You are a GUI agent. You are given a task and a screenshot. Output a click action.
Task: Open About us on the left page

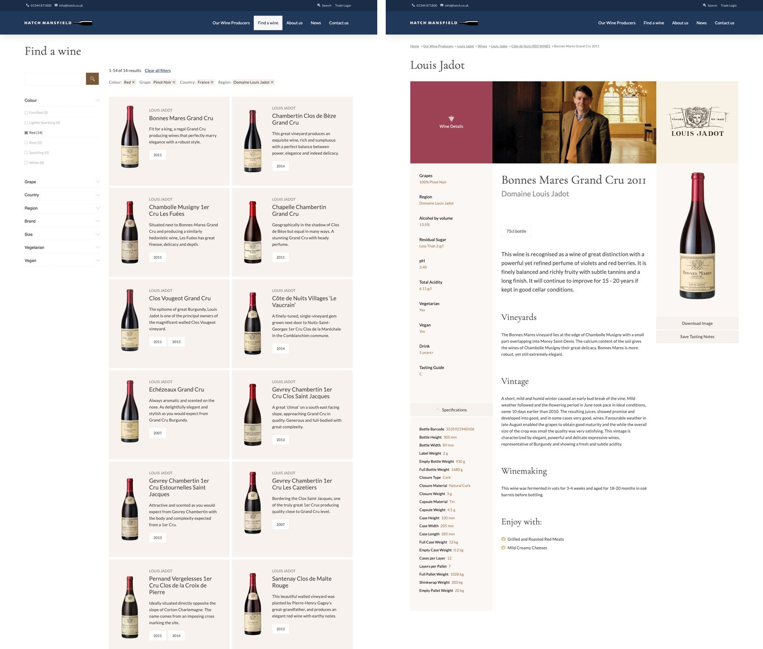click(294, 23)
